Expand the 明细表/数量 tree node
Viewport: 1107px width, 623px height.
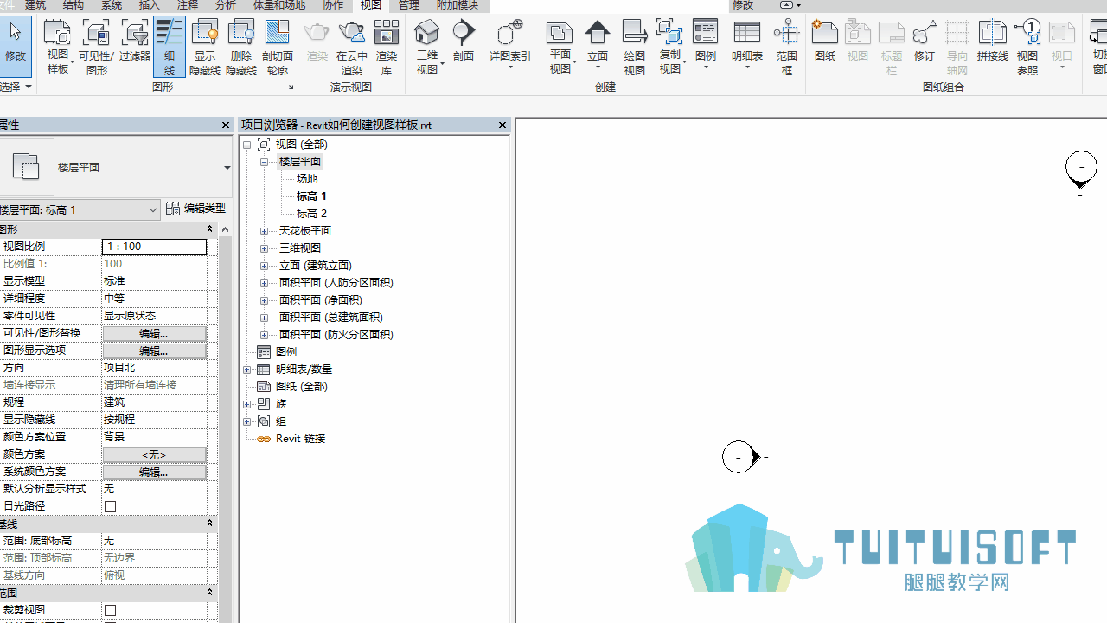coord(247,369)
